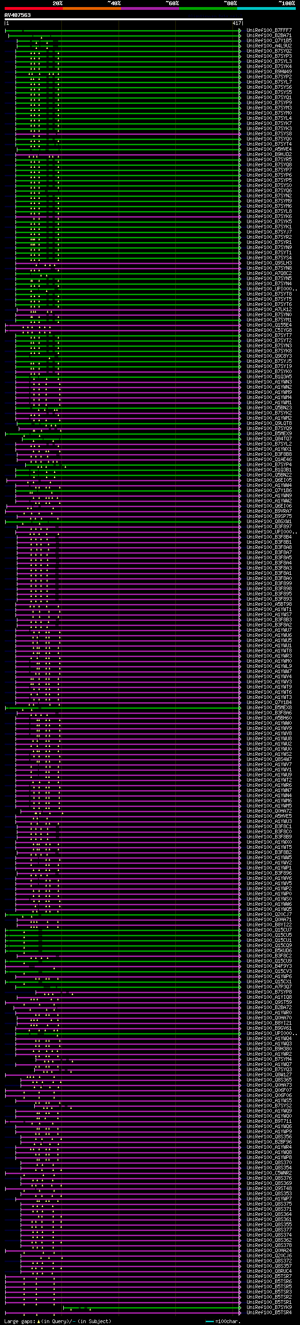Open hit UniRef100_A5BT98
The width and height of the screenshot is (300, 1325).
tap(269, 604)
